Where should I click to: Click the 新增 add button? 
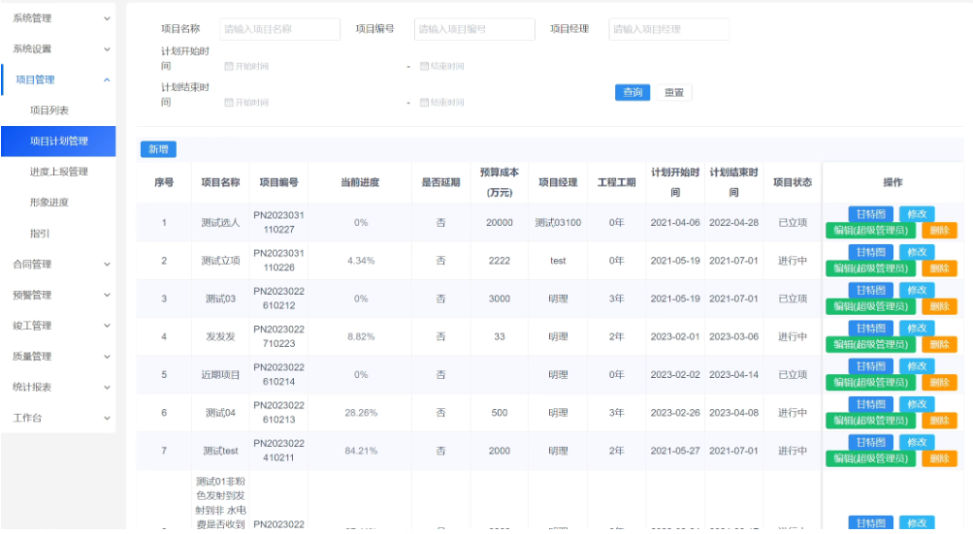tap(158, 149)
